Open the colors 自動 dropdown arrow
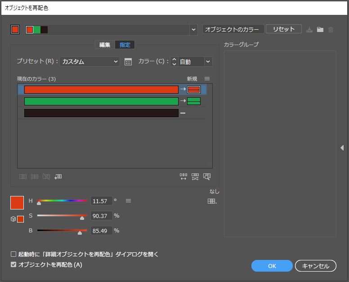 point(208,62)
